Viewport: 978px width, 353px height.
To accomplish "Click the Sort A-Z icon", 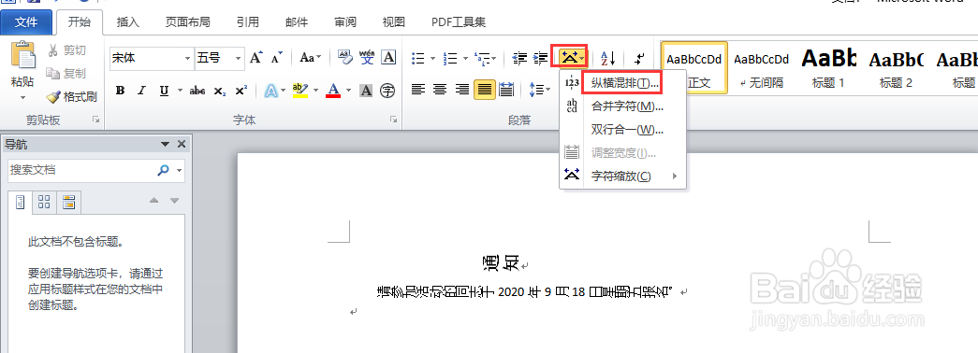I will pyautogui.click(x=608, y=59).
